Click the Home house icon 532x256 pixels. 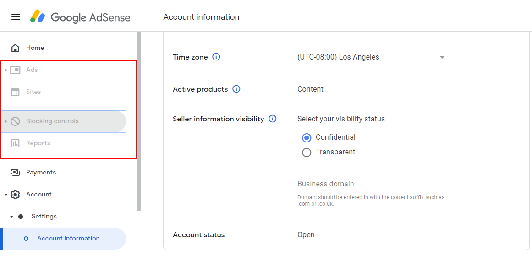pos(15,48)
